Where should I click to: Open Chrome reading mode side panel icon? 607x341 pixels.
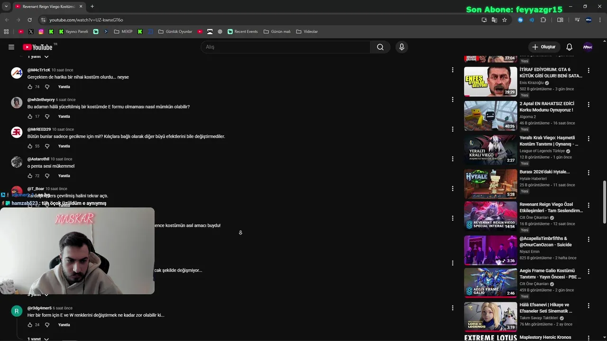click(x=560, y=20)
